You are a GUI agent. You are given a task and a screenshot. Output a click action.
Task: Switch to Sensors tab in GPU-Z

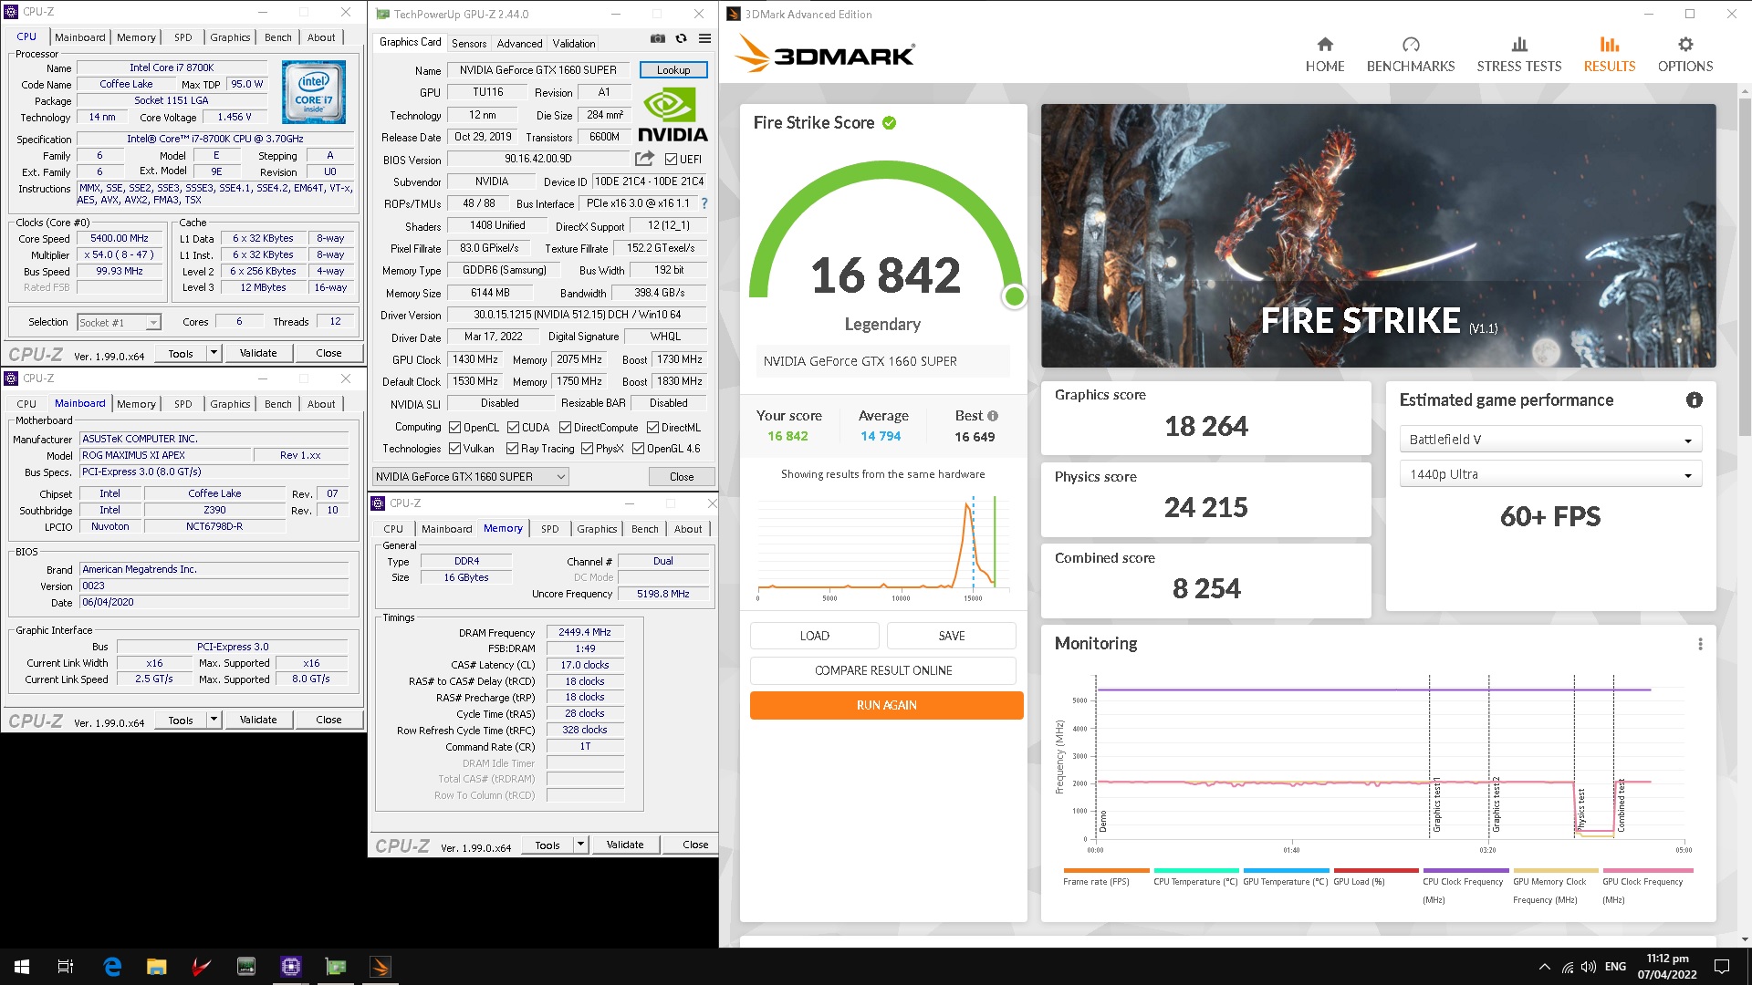tap(469, 44)
